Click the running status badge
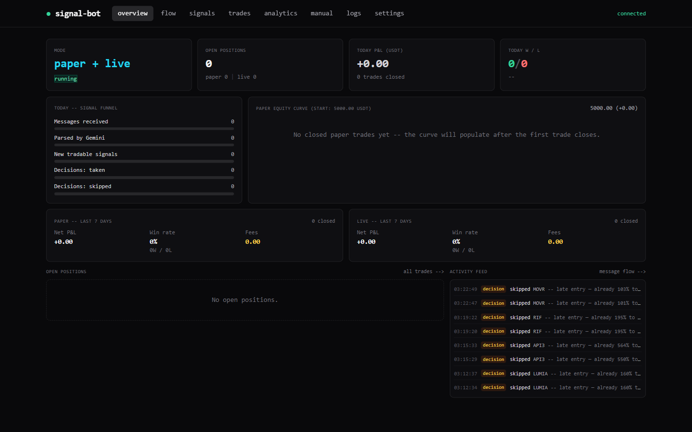This screenshot has height=432, width=692. click(66, 79)
